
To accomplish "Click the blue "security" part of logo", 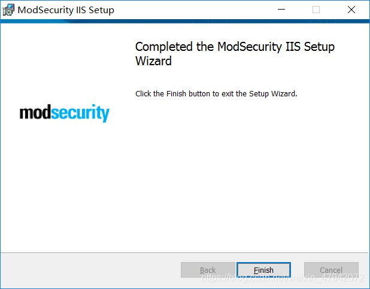I will 80,112.
